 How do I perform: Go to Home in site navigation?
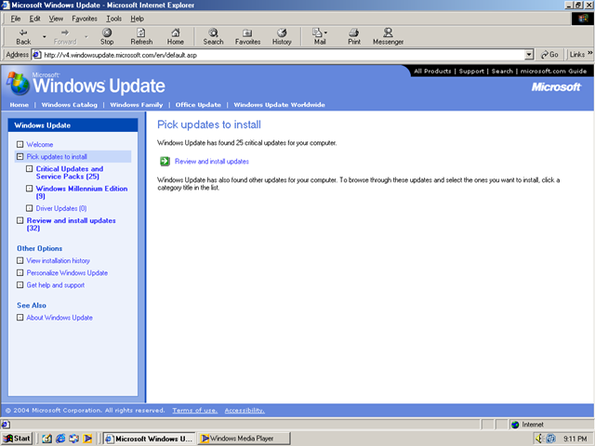tap(19, 105)
